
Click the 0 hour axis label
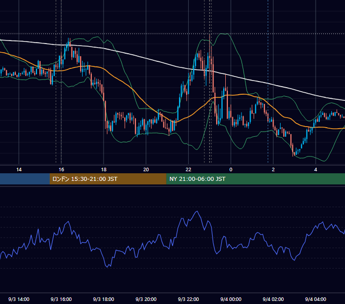(231, 170)
